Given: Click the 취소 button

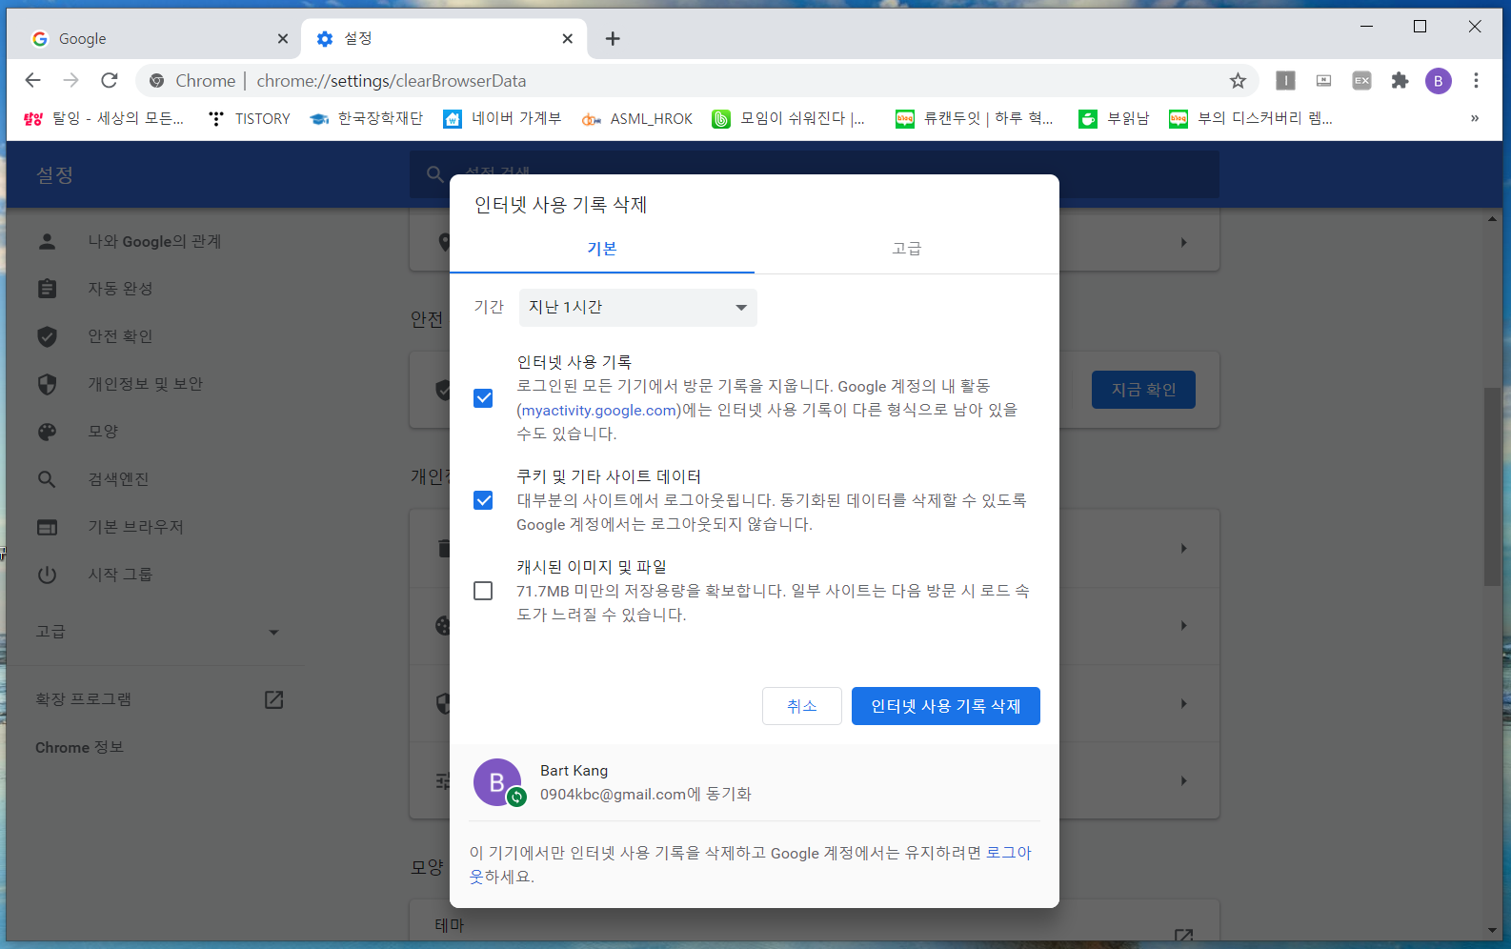Looking at the screenshot, I should point(802,706).
